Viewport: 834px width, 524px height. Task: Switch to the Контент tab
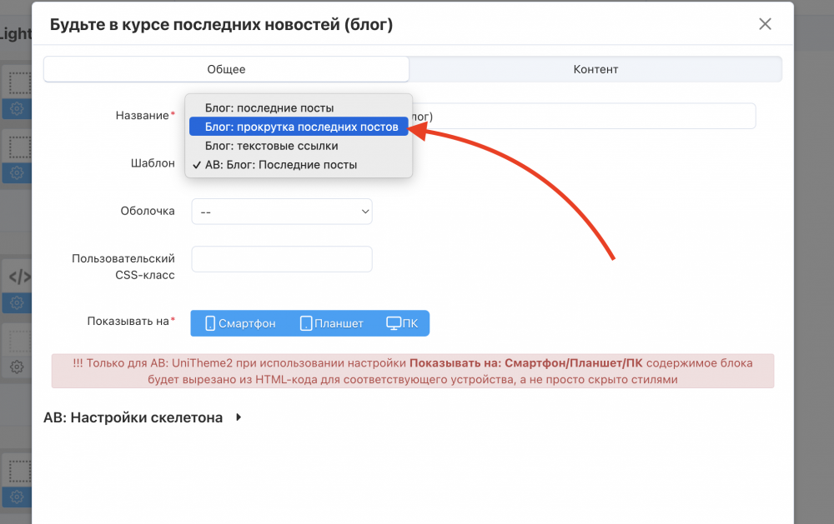[595, 69]
